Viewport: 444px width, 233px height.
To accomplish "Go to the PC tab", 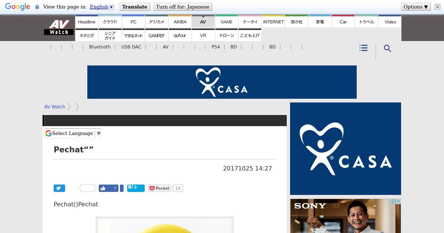I will (133, 21).
